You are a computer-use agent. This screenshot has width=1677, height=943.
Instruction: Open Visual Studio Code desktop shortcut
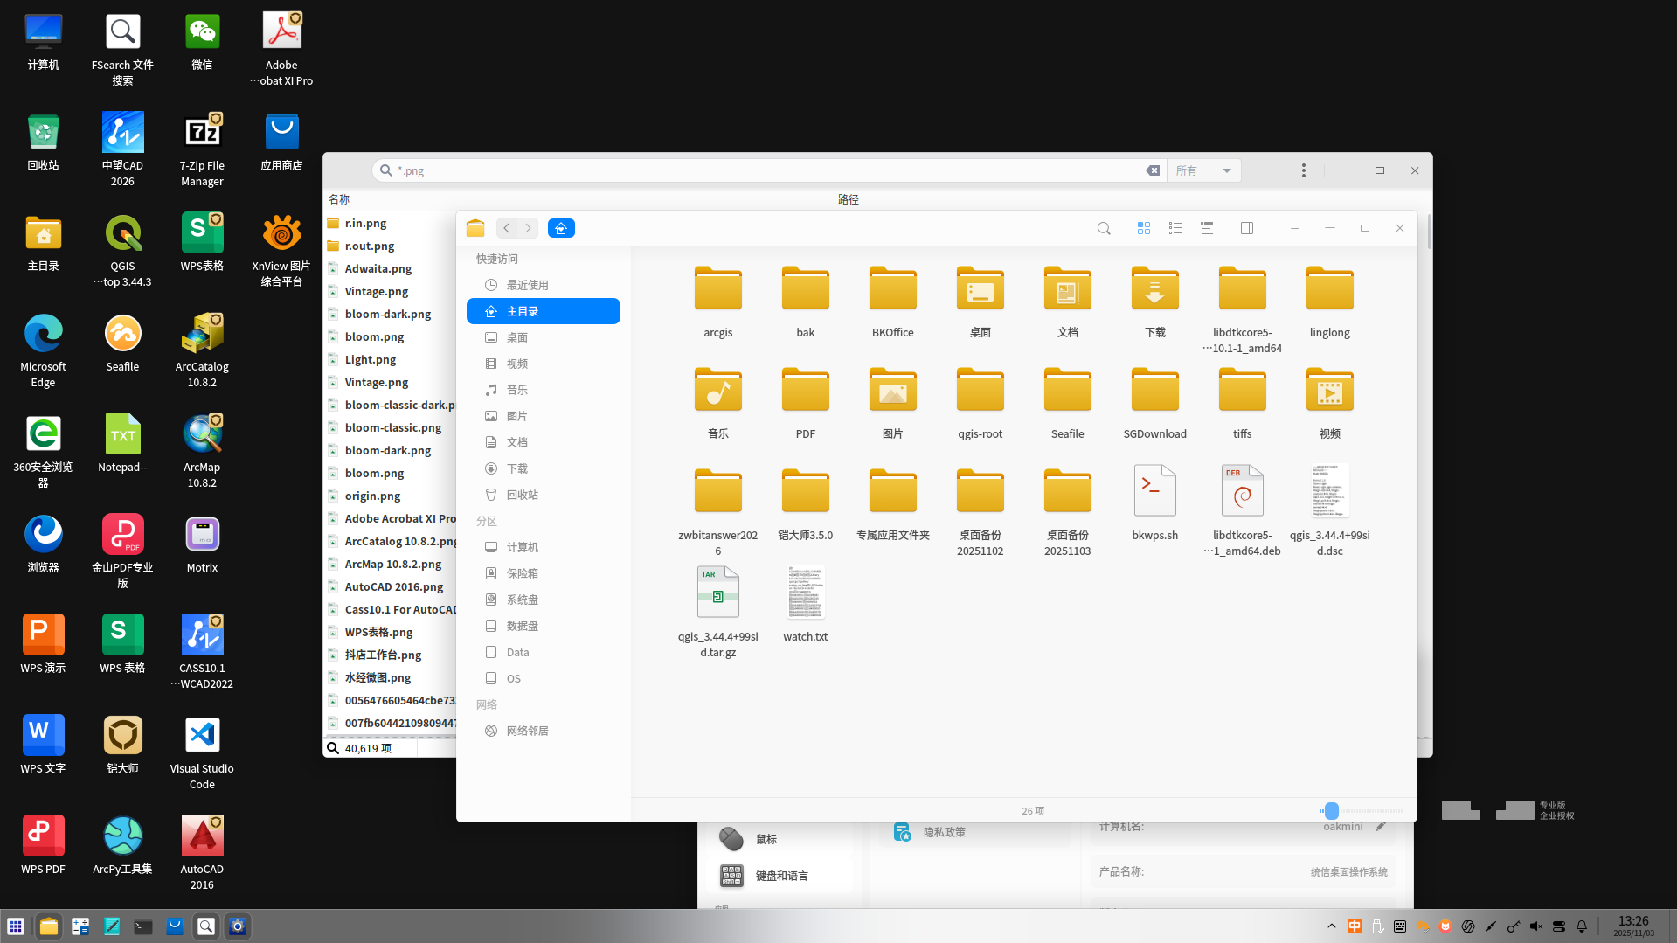point(202,752)
